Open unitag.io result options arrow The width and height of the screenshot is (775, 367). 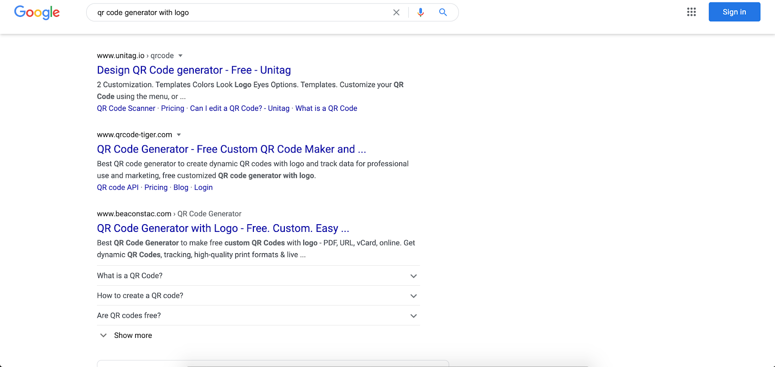(x=180, y=56)
